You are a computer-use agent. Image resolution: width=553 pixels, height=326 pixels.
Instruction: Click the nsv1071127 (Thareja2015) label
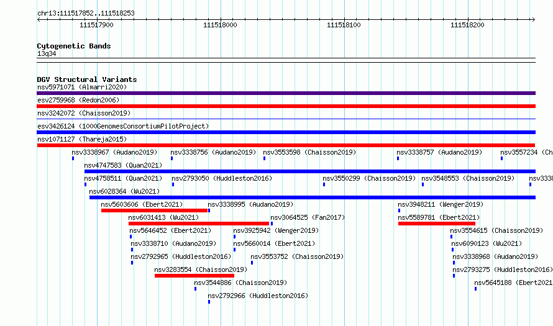pyautogui.click(x=82, y=139)
